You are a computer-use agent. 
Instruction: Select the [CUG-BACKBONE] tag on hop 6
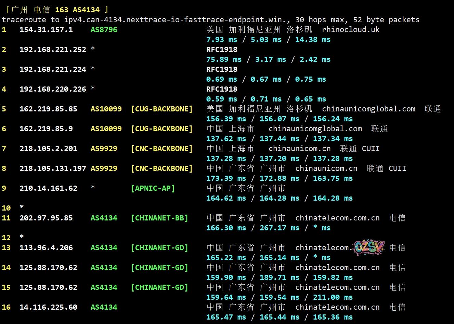(161, 129)
